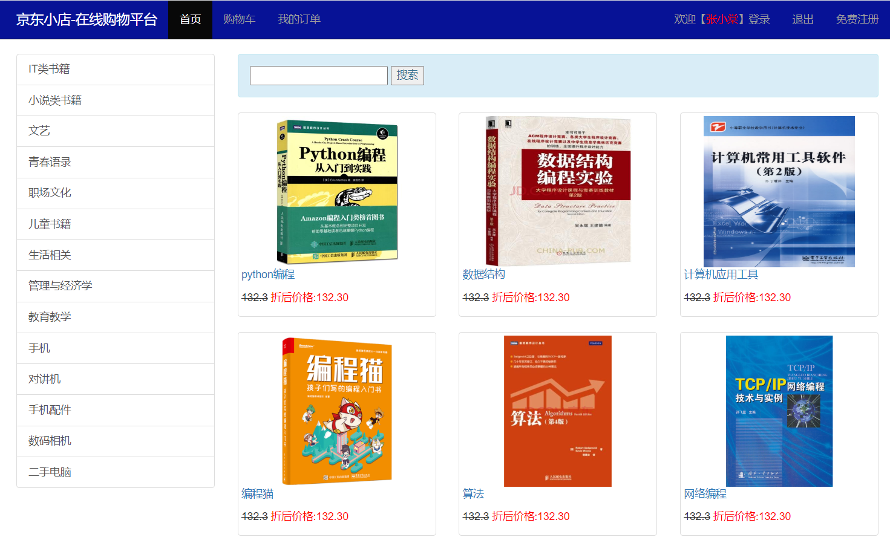Open the 网络编程 product title link

coord(705,494)
